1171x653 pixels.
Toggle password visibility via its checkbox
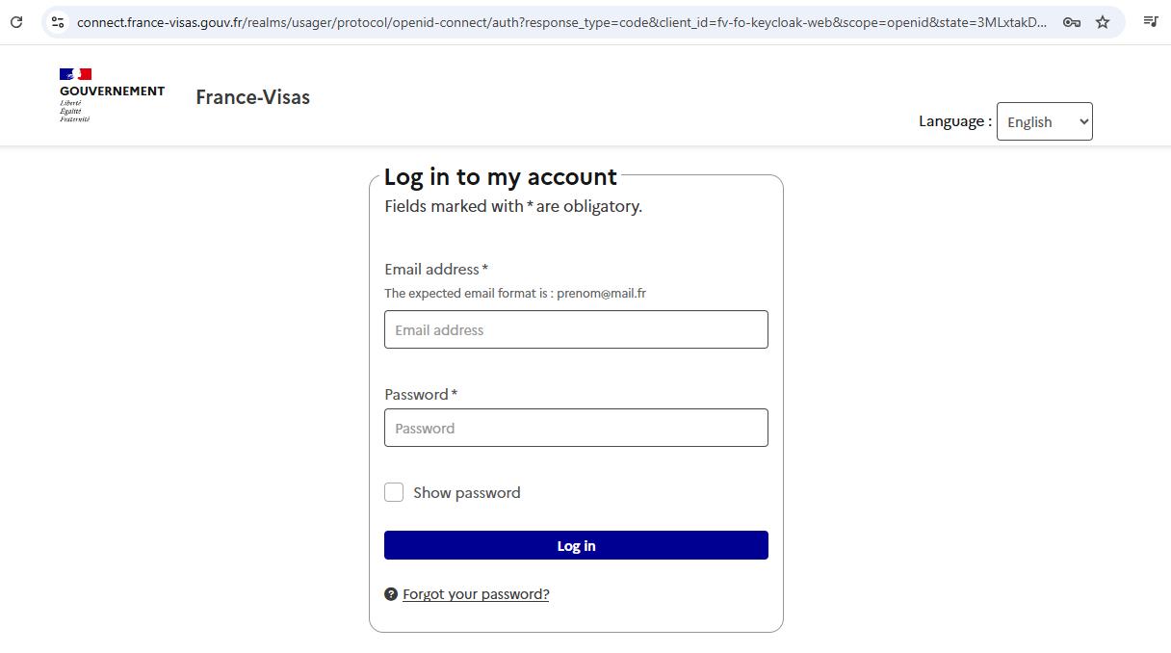pos(394,492)
